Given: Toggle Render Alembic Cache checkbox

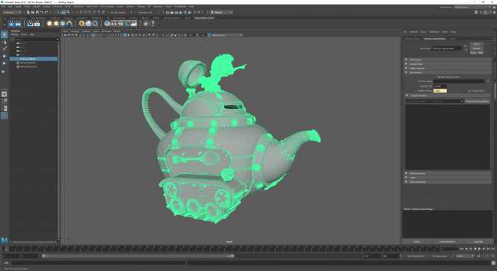Looking at the screenshot, I should tap(435, 77).
